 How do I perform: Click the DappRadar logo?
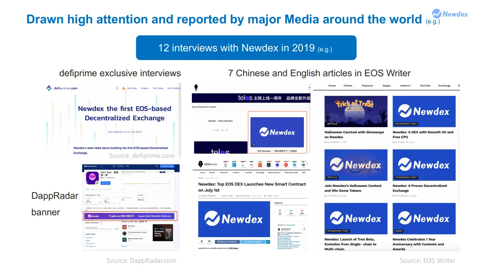(91, 166)
